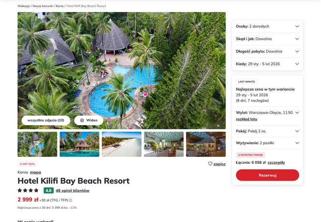The width and height of the screenshot is (321, 222).
Task: Select the white sandy beach thumbnail
Action: [x=122, y=144]
